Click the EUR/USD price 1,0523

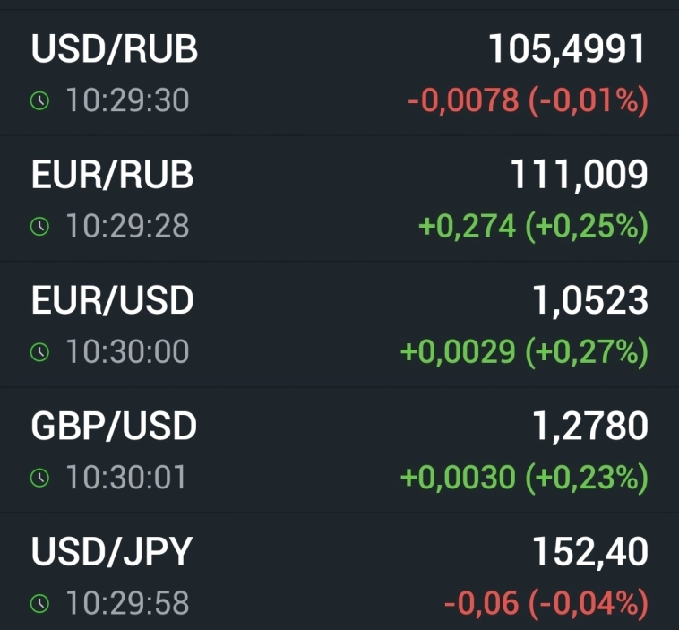click(x=590, y=301)
